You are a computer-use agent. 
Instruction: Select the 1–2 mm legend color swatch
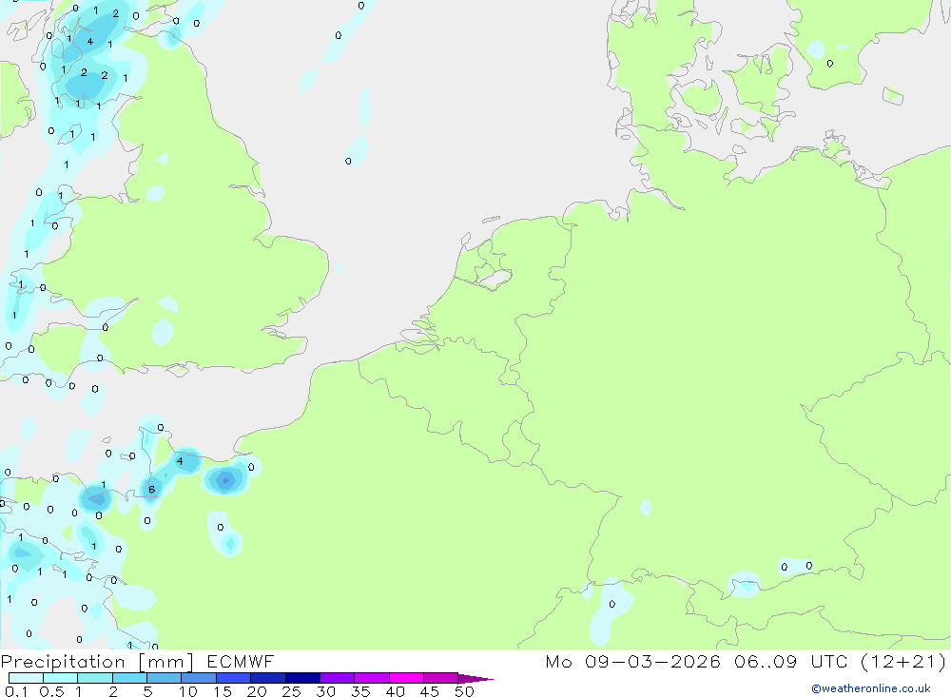[94, 678]
